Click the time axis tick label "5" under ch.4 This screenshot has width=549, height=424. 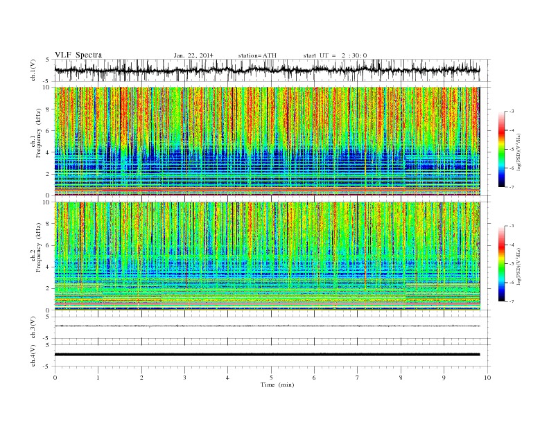(271, 378)
